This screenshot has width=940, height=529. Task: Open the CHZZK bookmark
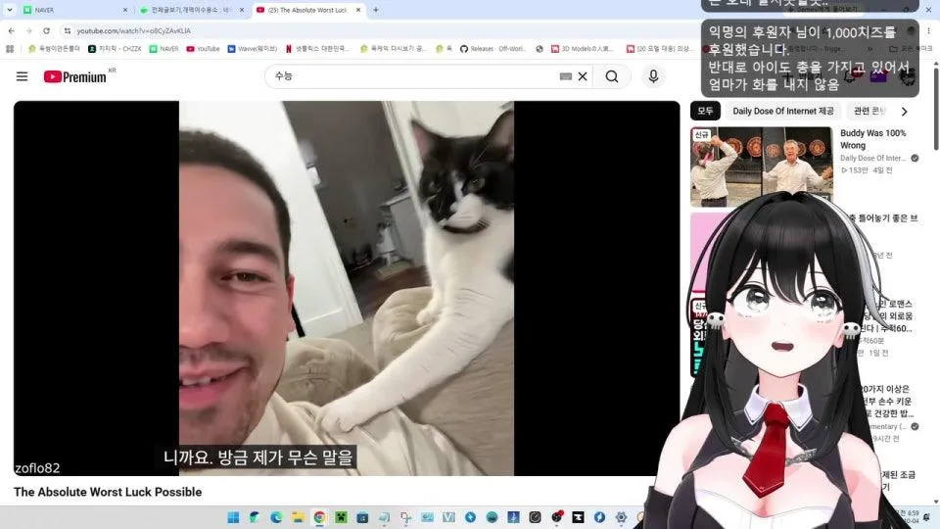pyautogui.click(x=115, y=49)
